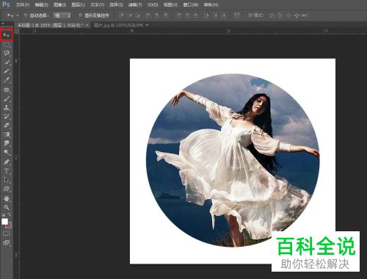367x279 pixels.
Task: Open the 帮助(H) menu
Action: click(x=211, y=4)
